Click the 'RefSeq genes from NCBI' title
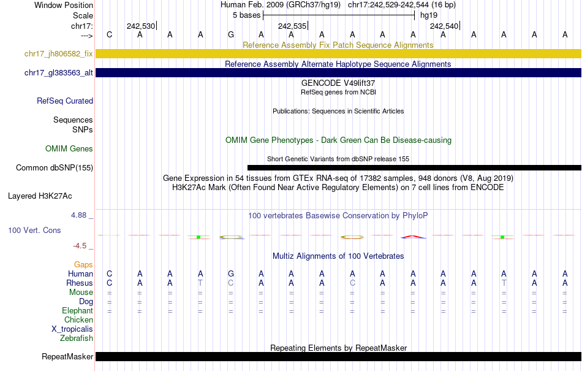The width and height of the screenshot is (582, 371). click(338, 92)
